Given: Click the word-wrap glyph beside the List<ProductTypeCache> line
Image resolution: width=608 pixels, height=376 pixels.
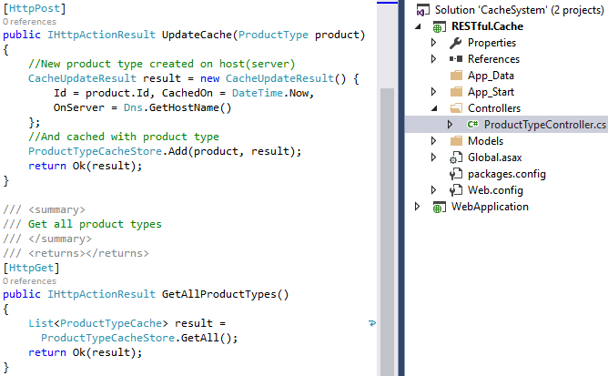Looking at the screenshot, I should [x=372, y=323].
